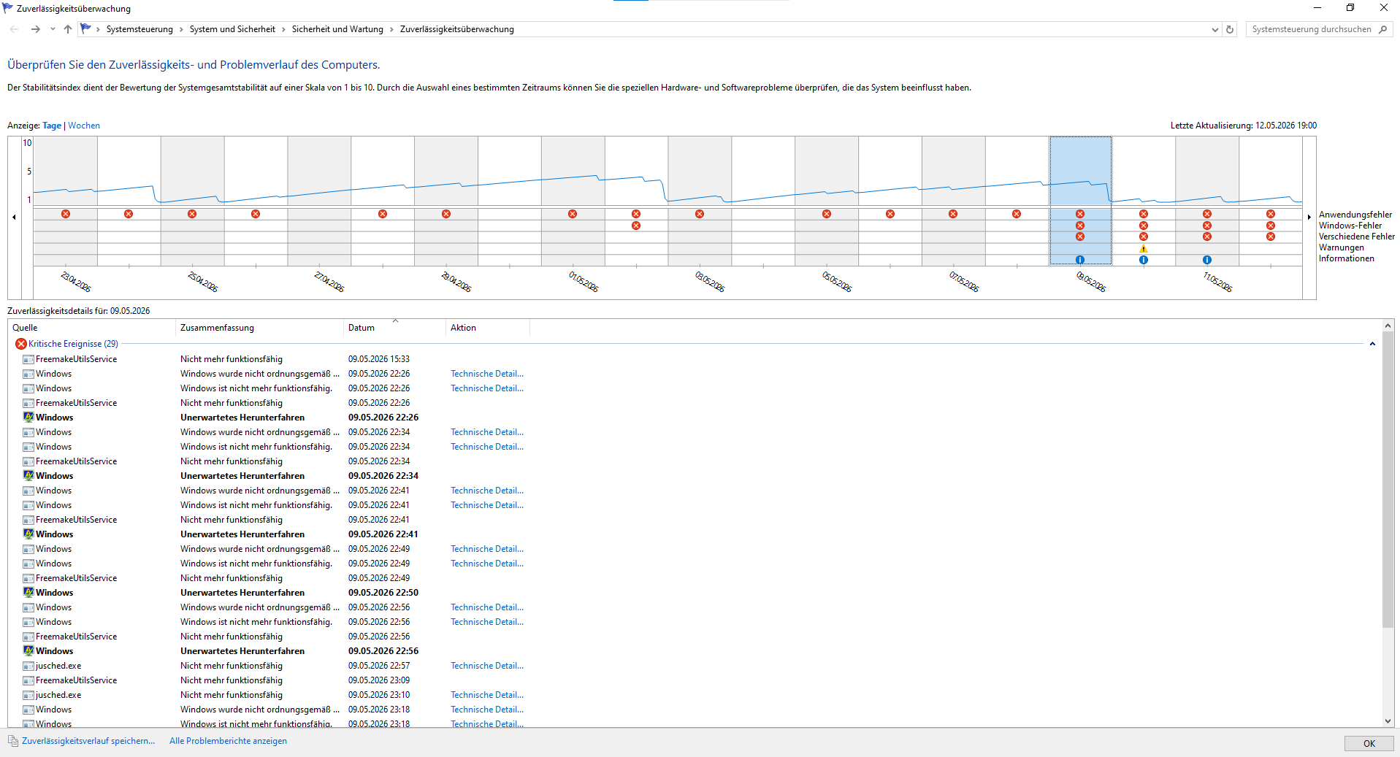Click the jusched.exe icon at 22:57

click(28, 666)
